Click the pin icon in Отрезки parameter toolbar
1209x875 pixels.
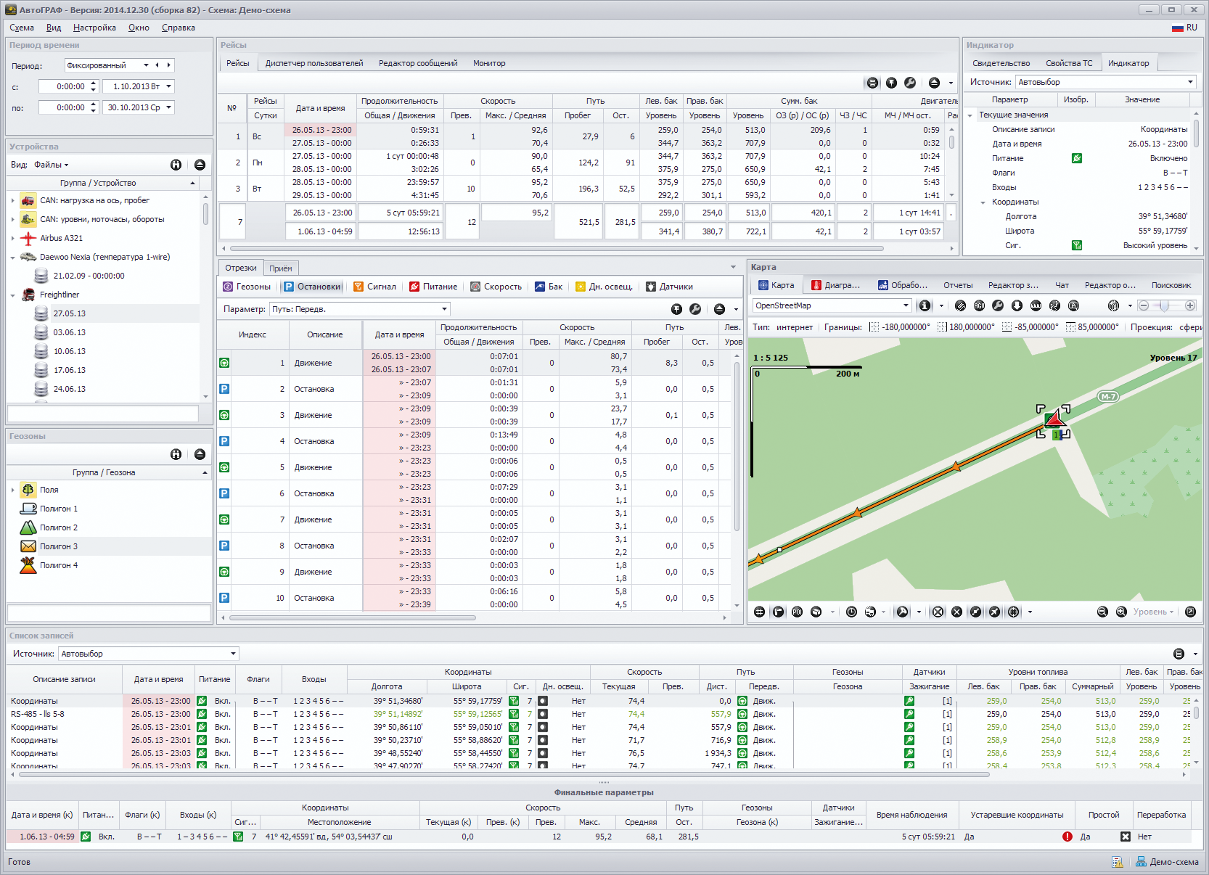[x=676, y=309]
